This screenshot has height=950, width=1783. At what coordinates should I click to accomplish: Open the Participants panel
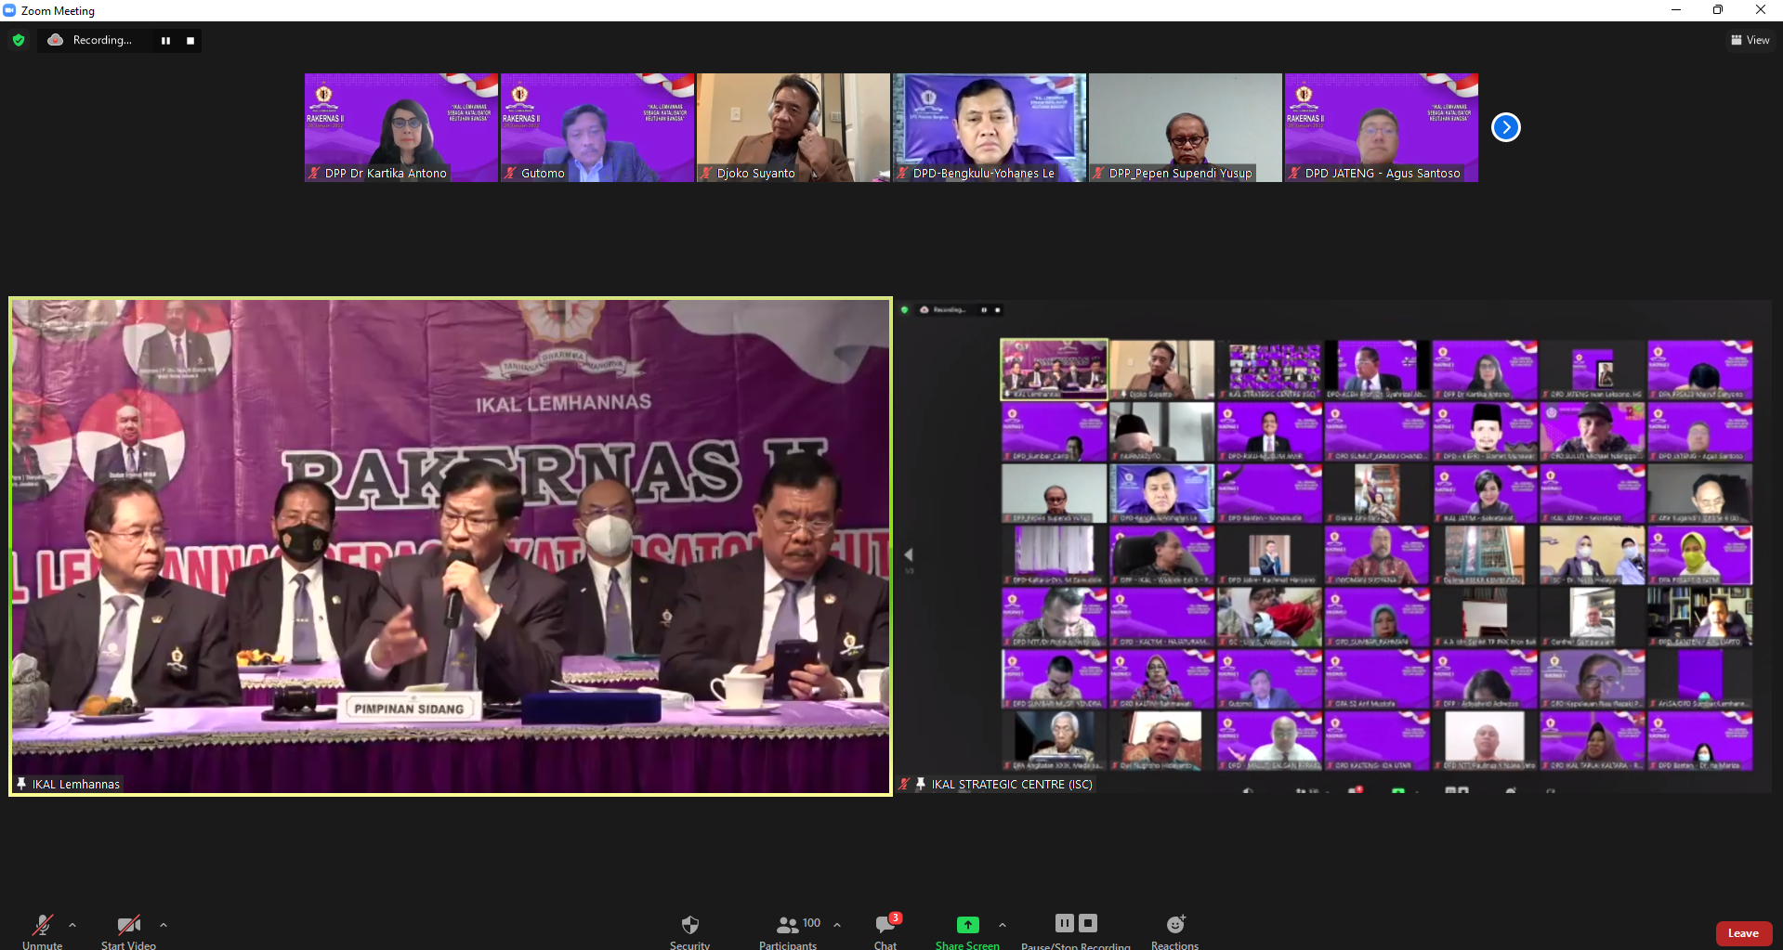click(x=788, y=930)
